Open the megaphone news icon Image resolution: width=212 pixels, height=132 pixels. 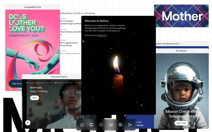[x=111, y=125]
